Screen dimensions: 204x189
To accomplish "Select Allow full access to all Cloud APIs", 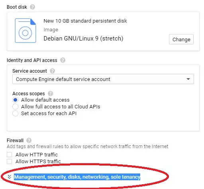I will 15,107.
